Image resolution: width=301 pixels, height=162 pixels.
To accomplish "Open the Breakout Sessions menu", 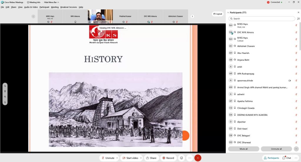I will (x=68, y=7).
